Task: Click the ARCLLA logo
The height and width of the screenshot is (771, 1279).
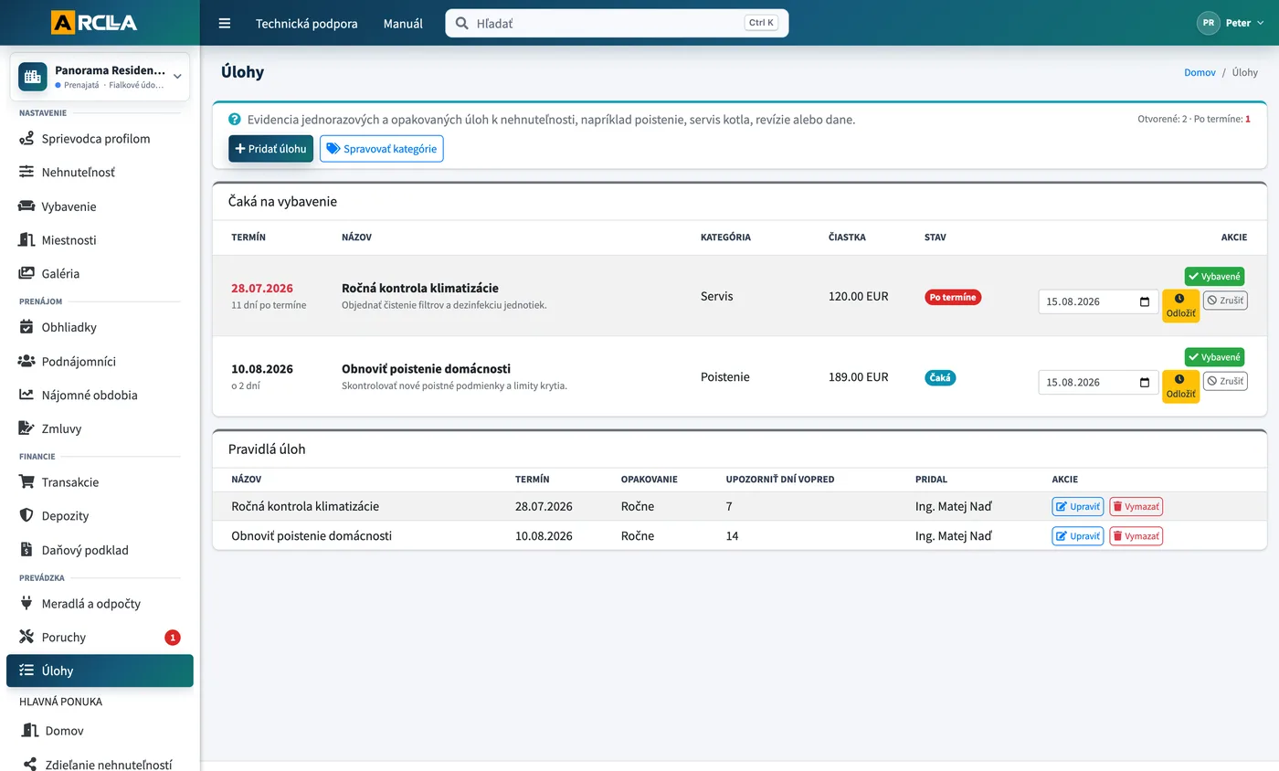Action: coord(94,23)
